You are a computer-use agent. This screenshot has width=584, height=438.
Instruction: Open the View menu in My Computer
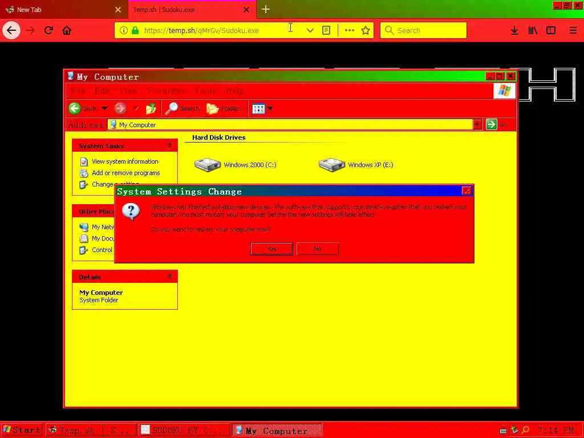[128, 91]
